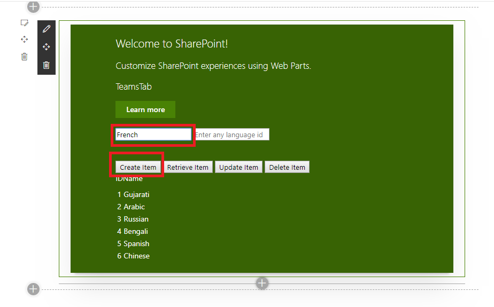The image size is (494, 307).
Task: Open edit section icon in outer left column
Action: (24, 22)
